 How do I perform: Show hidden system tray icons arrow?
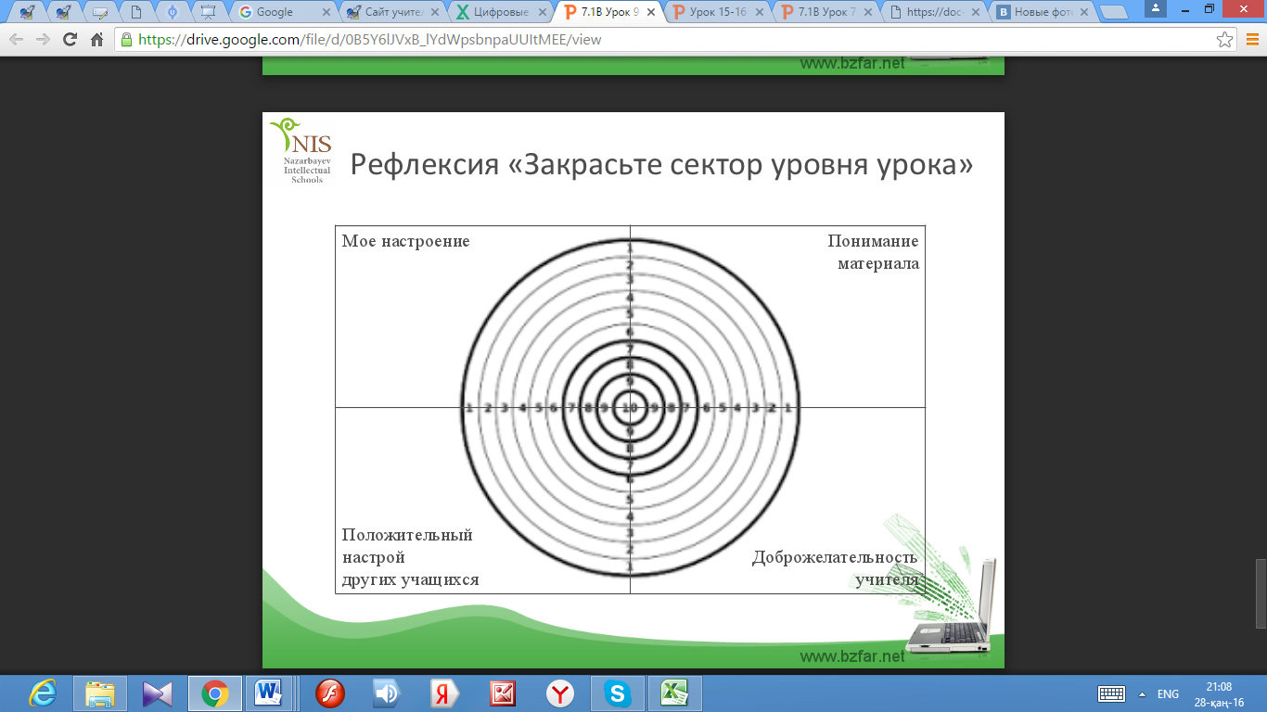coord(1142,694)
